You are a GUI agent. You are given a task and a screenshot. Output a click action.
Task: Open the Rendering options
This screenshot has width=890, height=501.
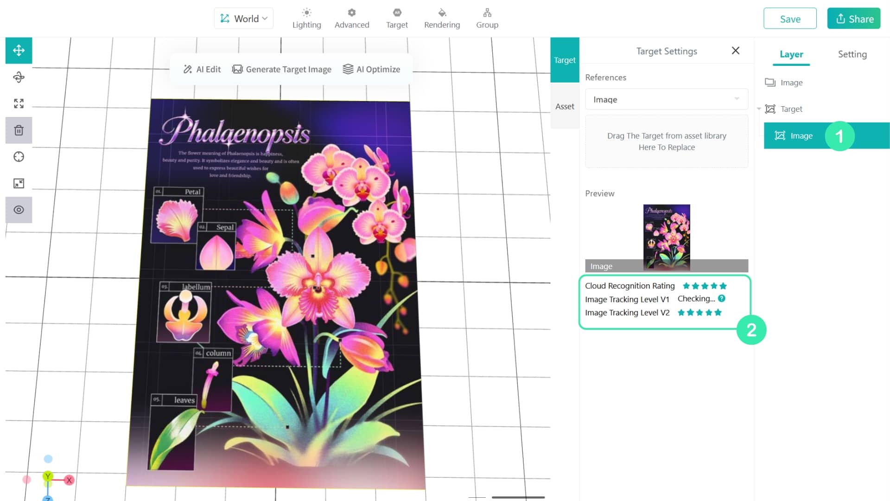[x=442, y=19]
